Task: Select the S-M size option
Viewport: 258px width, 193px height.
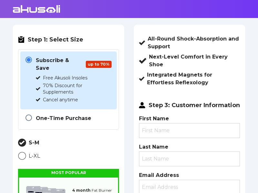Action: pyautogui.click(x=22, y=143)
